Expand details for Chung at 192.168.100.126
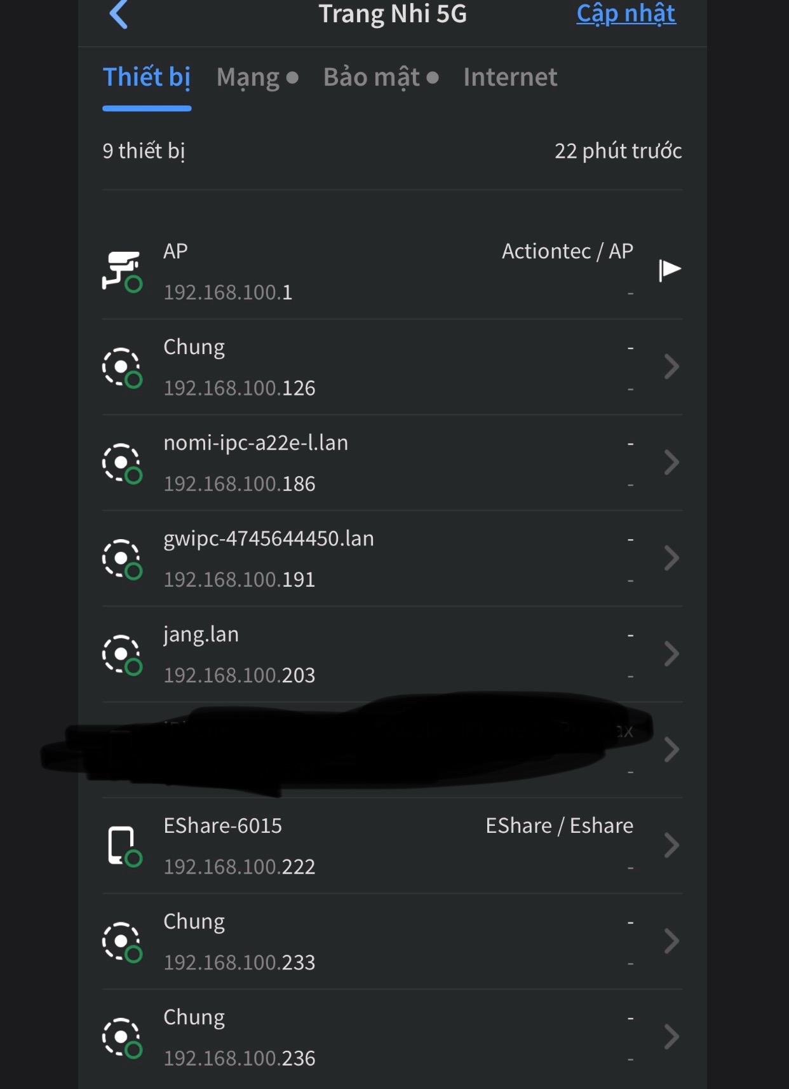 pyautogui.click(x=671, y=367)
